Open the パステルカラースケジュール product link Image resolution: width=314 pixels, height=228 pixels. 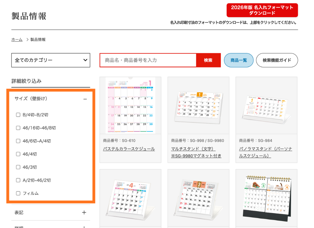129,149
